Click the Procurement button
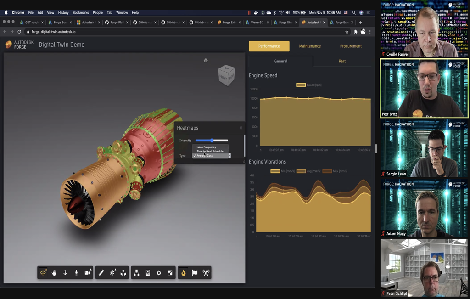Screen dimensions: 470x299 [351, 46]
